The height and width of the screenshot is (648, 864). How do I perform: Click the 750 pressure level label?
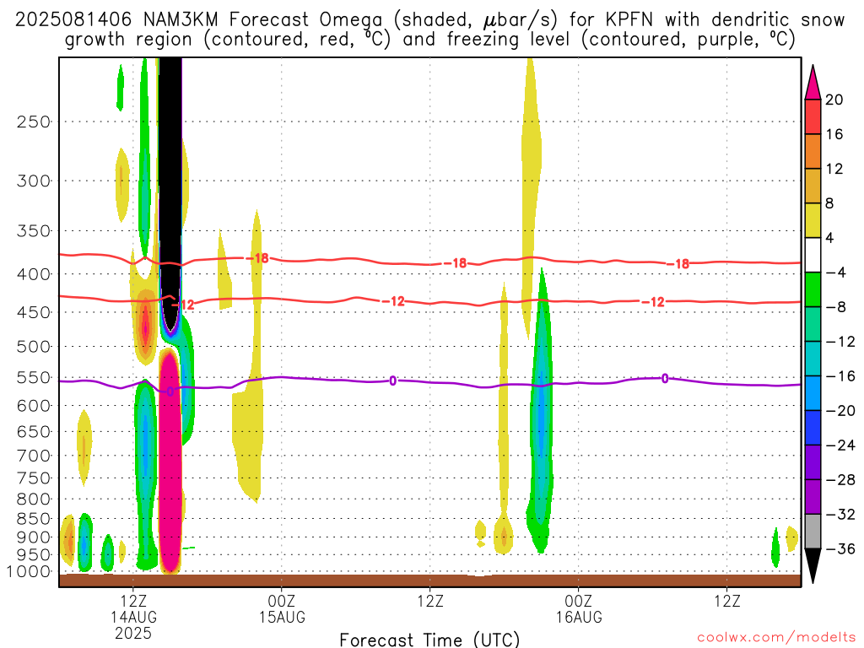coord(34,478)
